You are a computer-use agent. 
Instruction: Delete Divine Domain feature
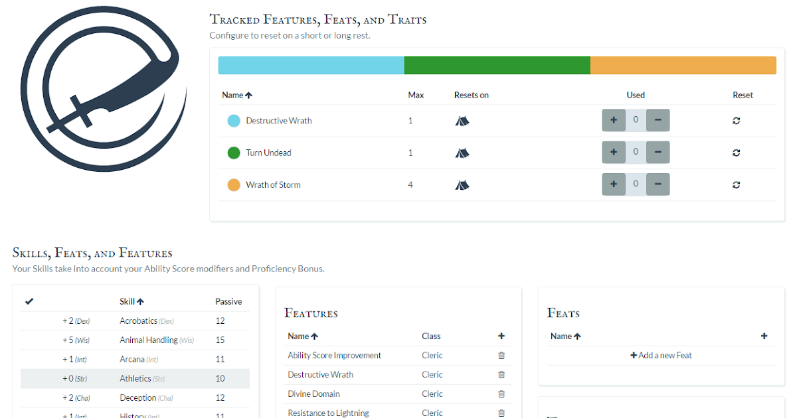501,394
